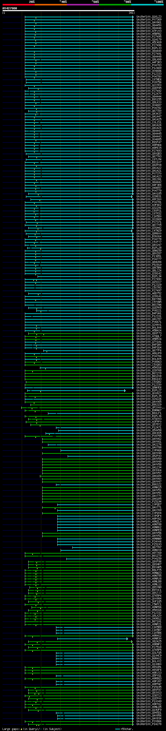
Task: Select the UniRef100_Q50K58 label
Action: 149,430
